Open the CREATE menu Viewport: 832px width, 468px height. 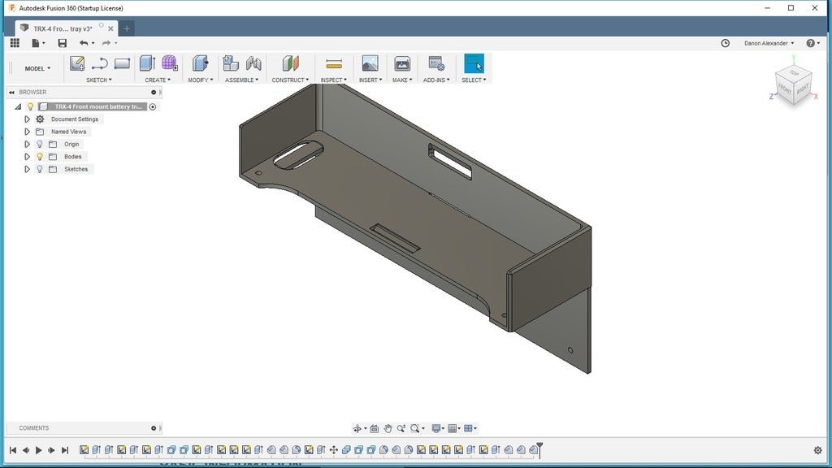click(158, 80)
